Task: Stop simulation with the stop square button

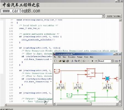Action: coord(96,61)
